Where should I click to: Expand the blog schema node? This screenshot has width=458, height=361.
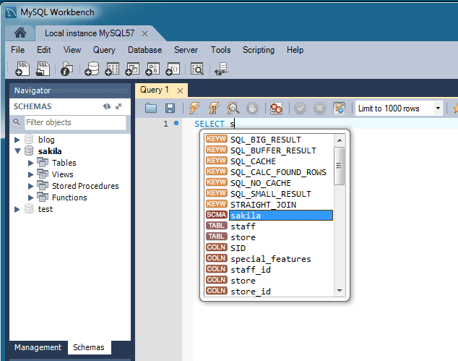coord(18,140)
